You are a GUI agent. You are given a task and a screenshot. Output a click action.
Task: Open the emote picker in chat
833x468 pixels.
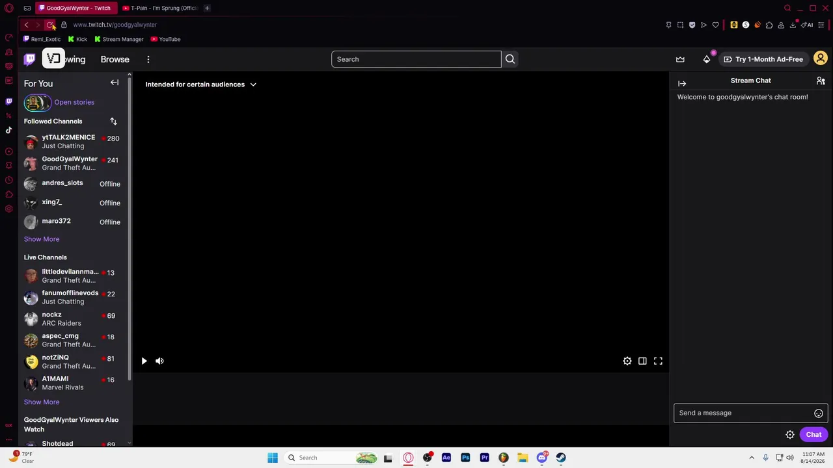click(x=819, y=413)
